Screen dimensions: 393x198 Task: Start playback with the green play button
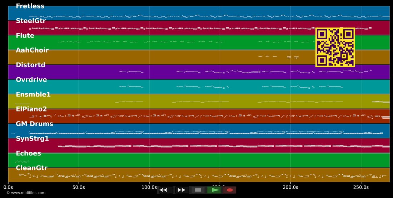point(215,190)
